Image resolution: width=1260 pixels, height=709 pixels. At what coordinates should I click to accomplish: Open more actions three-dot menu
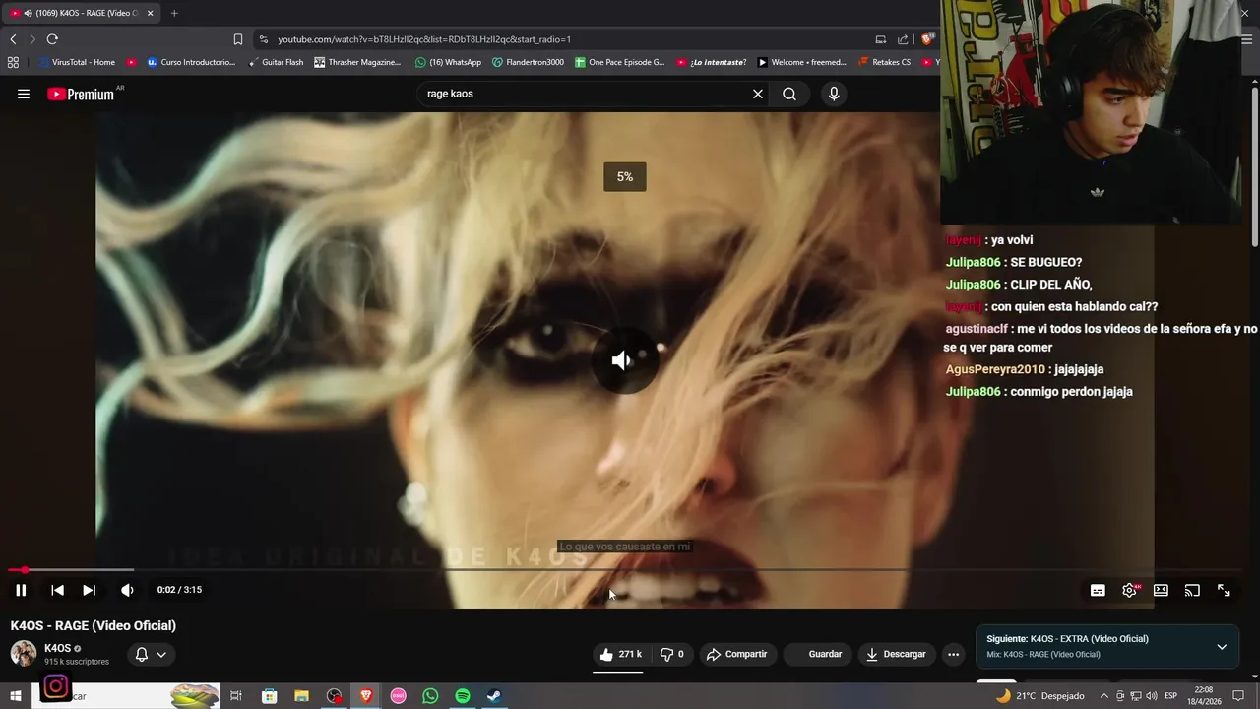tap(953, 654)
